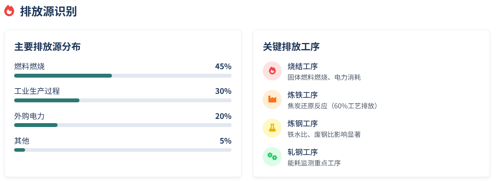Select the 烧结工序 item title

[303, 66]
